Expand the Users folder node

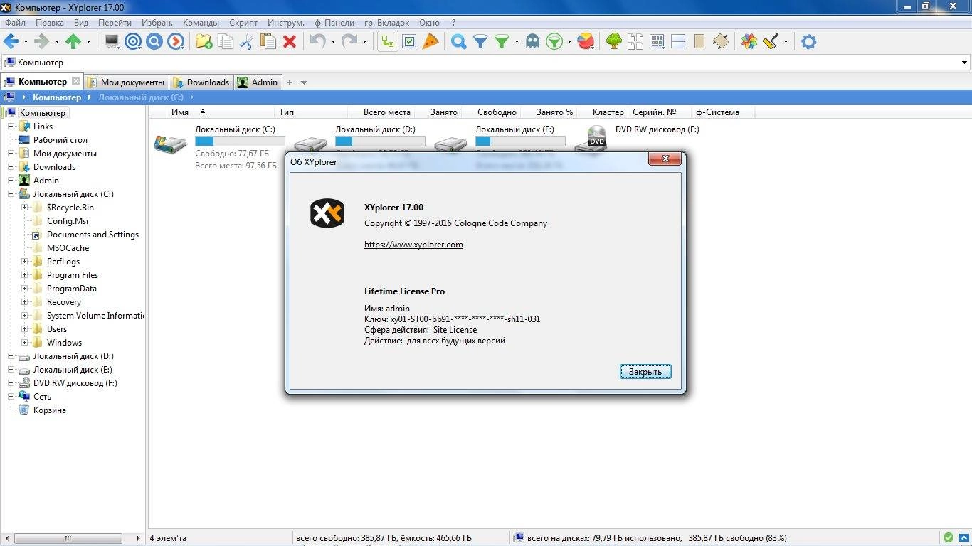(x=25, y=329)
